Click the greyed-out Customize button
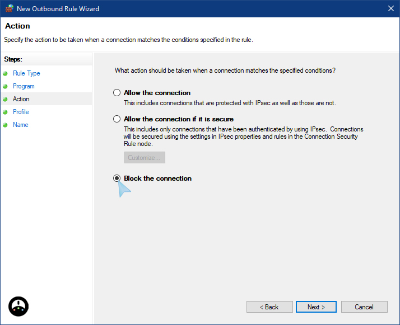The width and height of the screenshot is (400, 325). tap(145, 158)
